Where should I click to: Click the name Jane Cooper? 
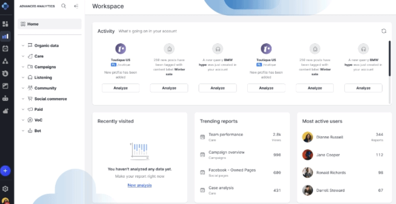[328, 155]
